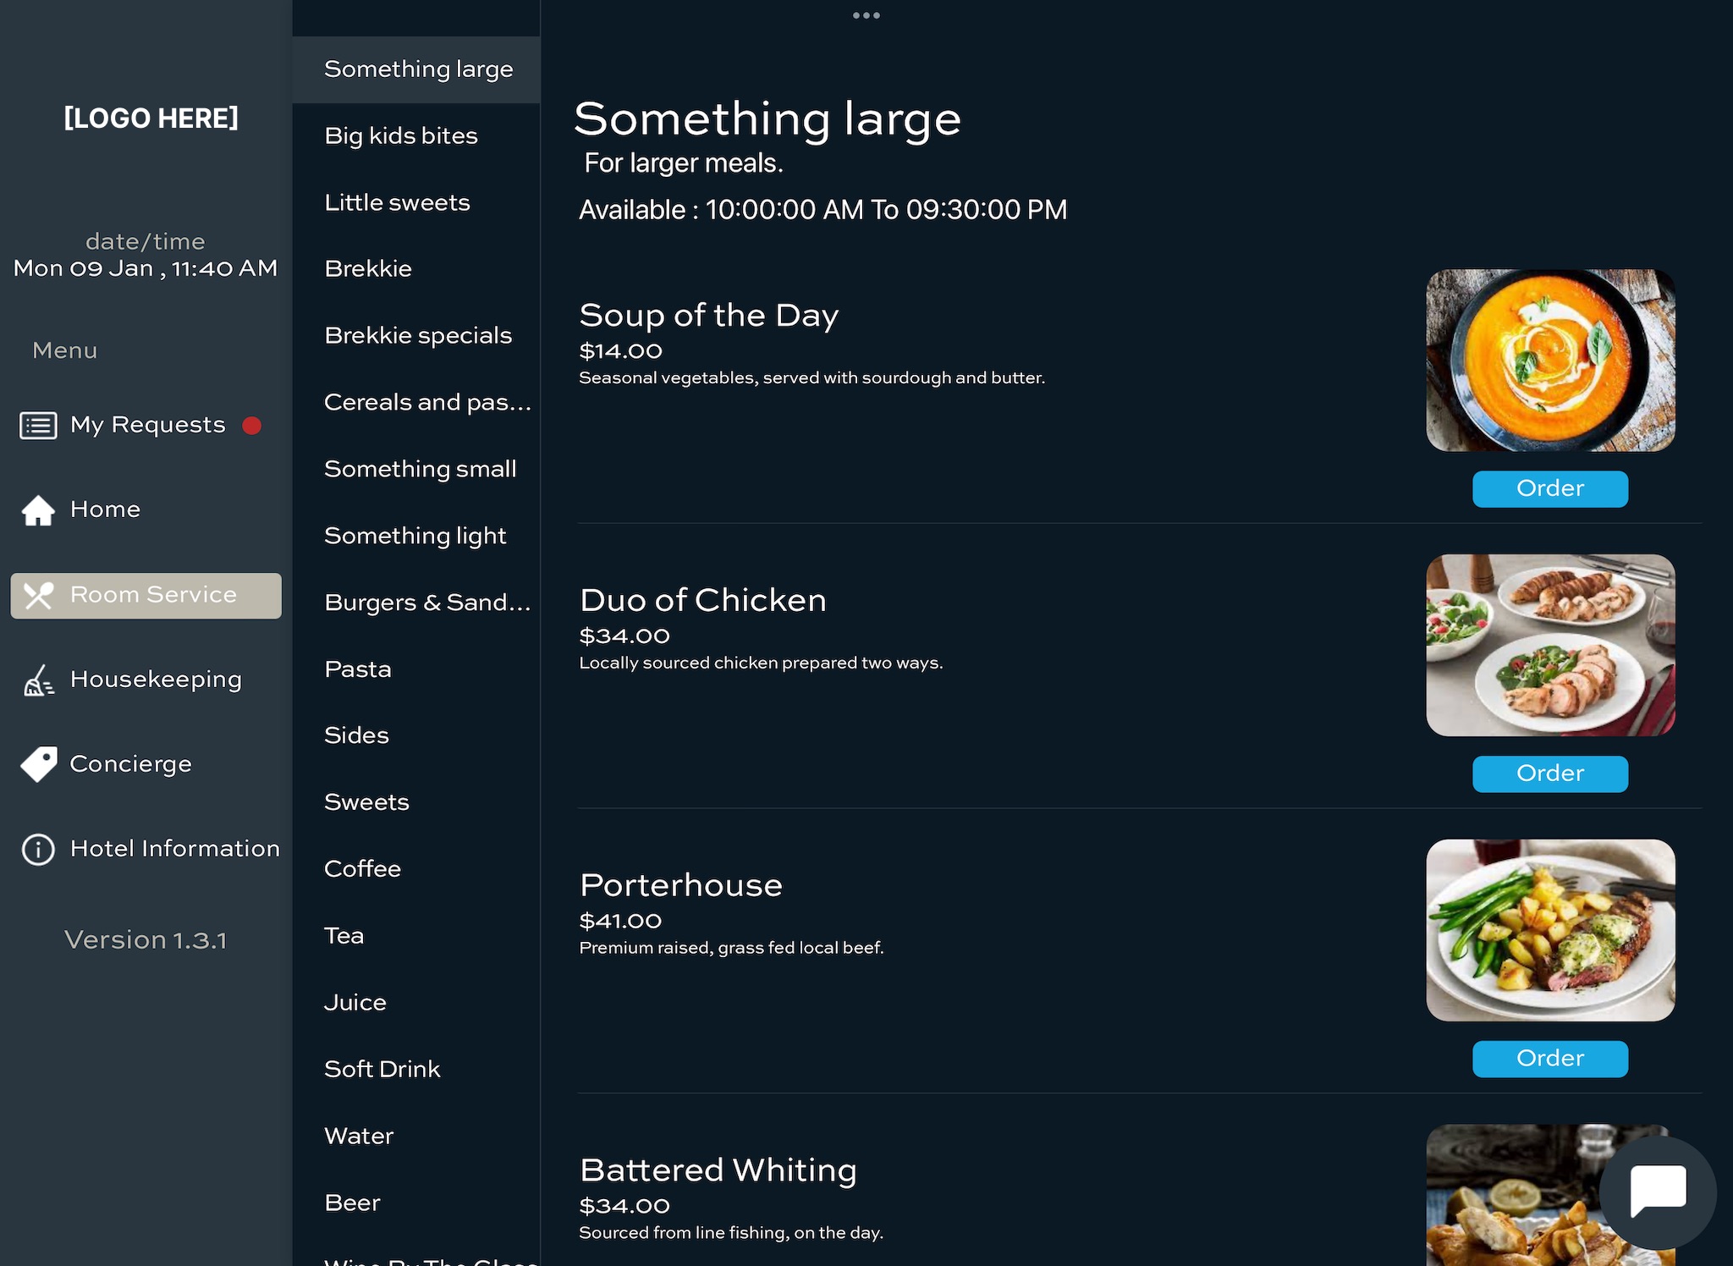Select the Something light menu tab
Image resolution: width=1733 pixels, height=1266 pixels.
pos(415,534)
